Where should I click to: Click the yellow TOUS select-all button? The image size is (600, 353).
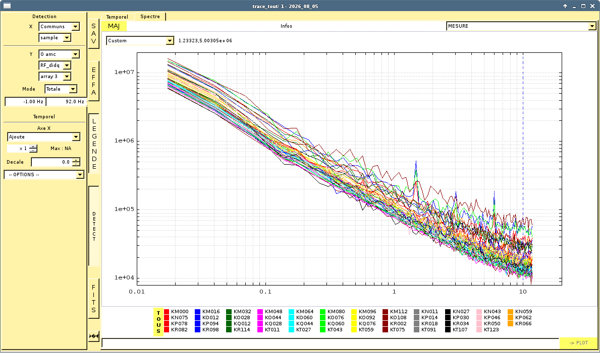pyautogui.click(x=158, y=322)
